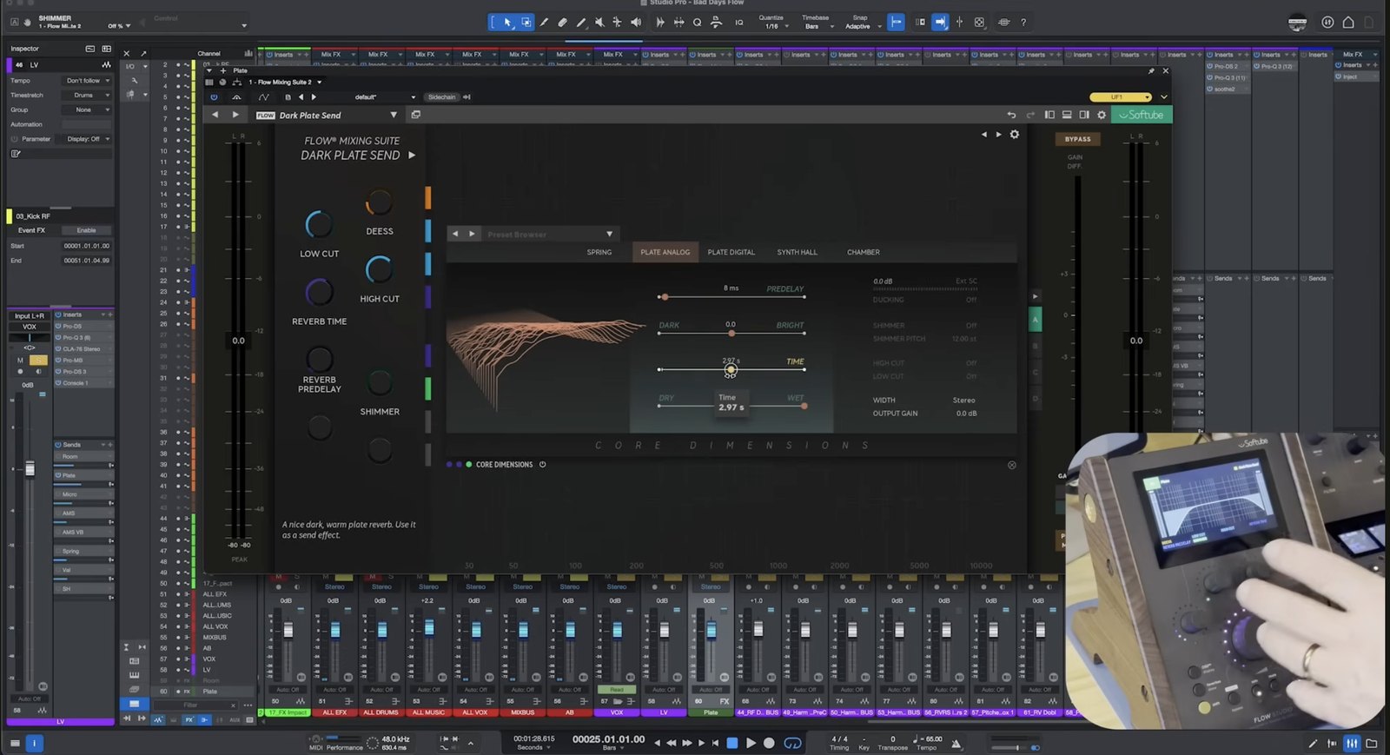Select the PLATE DIGITAL tab
The width and height of the screenshot is (1390, 755).
tap(731, 252)
